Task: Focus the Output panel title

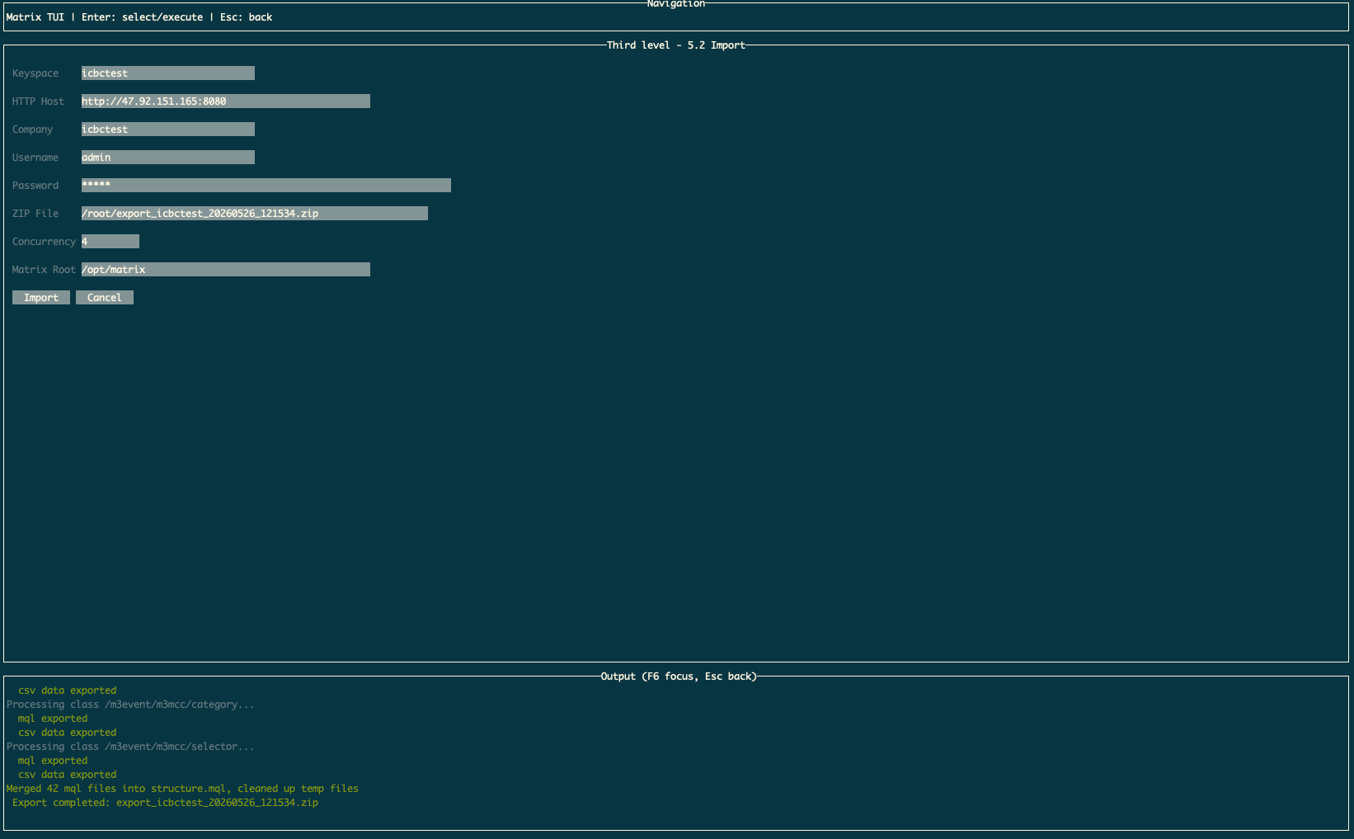Action: click(x=679, y=676)
